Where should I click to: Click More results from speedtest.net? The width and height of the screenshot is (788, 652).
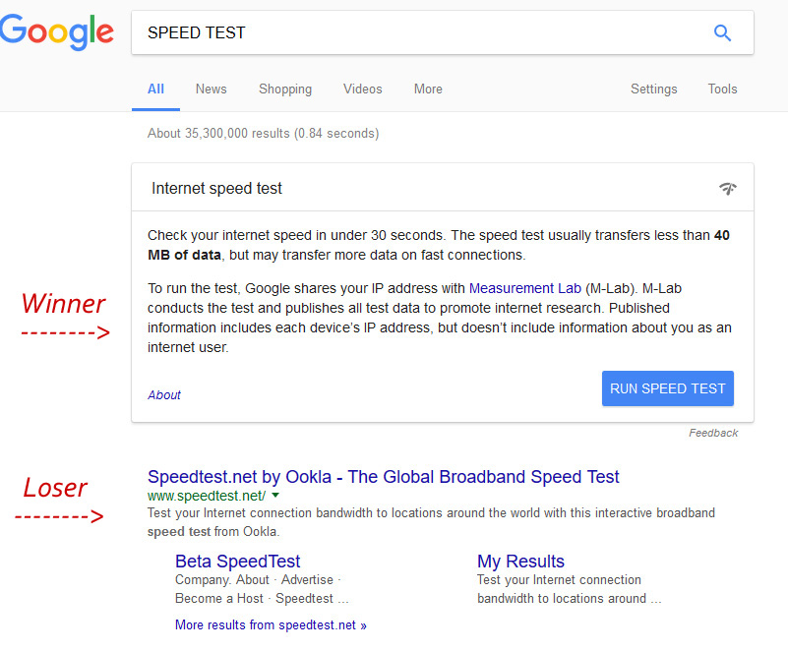point(271,624)
